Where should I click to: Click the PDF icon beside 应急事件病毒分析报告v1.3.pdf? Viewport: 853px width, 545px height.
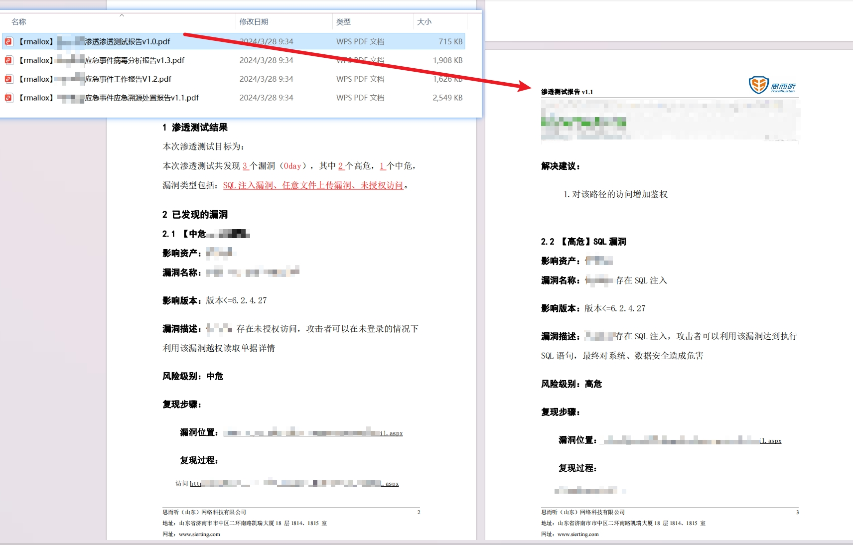[x=9, y=60]
